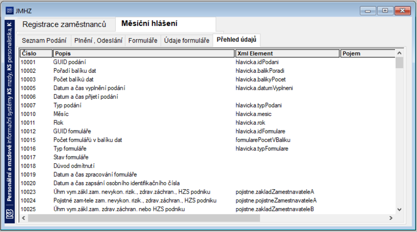Click pojistne.zakladZamestnavateleB cell
Viewport: 417px width, 232px height.
275,209
